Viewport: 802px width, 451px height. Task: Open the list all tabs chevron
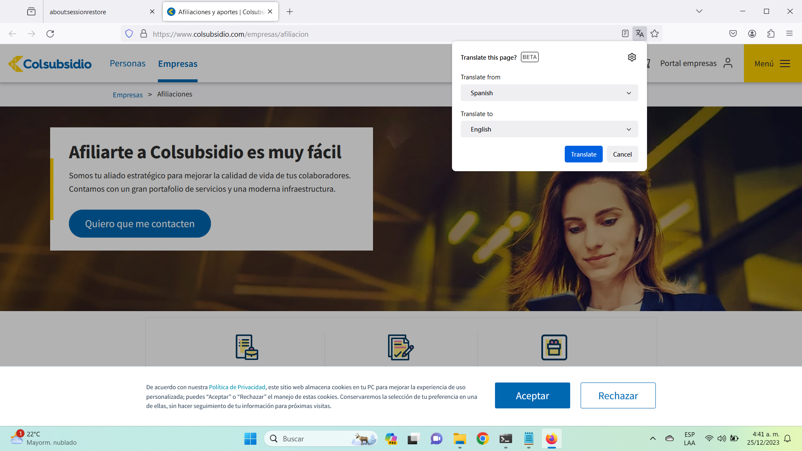pyautogui.click(x=699, y=11)
